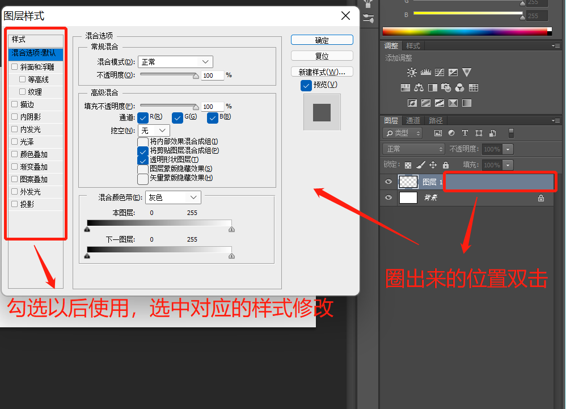
Task: Add a Gradient Map adjustment (gradient icon)
Action: [467, 103]
